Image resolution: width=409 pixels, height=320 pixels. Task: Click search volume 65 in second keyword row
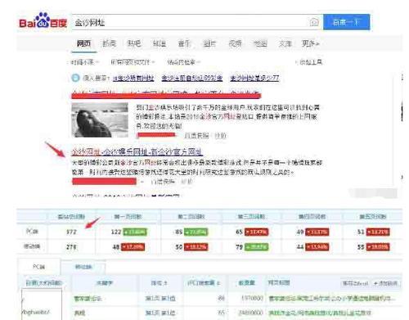221,313
